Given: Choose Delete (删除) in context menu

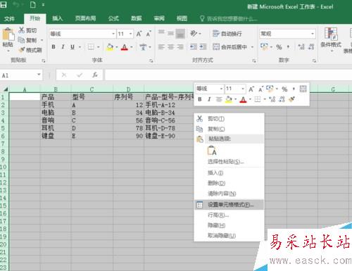Looking at the screenshot, I should 229,183.
